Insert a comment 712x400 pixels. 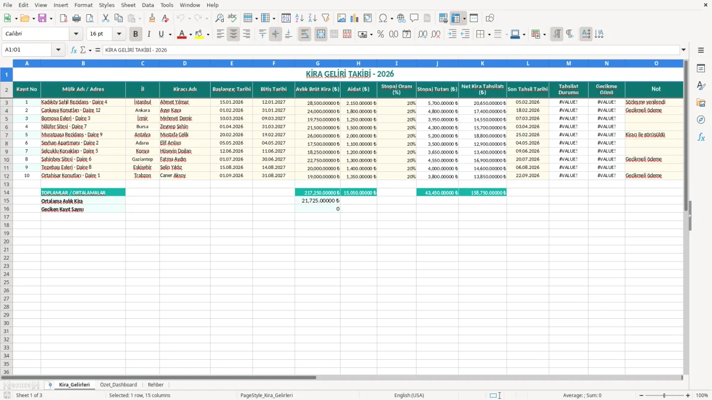[414, 18]
